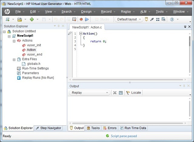
Task: Collapse the Extra Files tree node
Action: [14, 60]
